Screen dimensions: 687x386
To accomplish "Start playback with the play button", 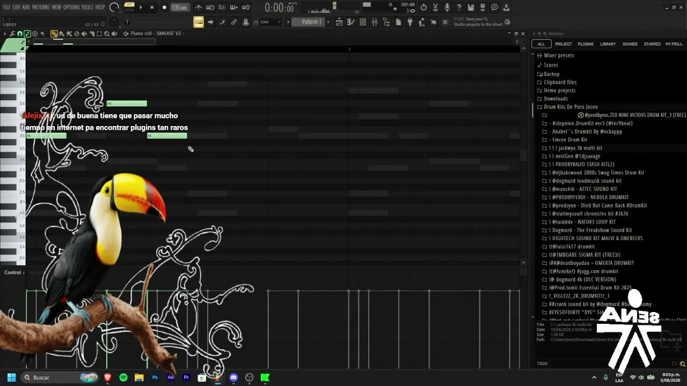I will coord(141,8).
